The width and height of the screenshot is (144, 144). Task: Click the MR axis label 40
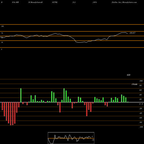click(141, 95)
